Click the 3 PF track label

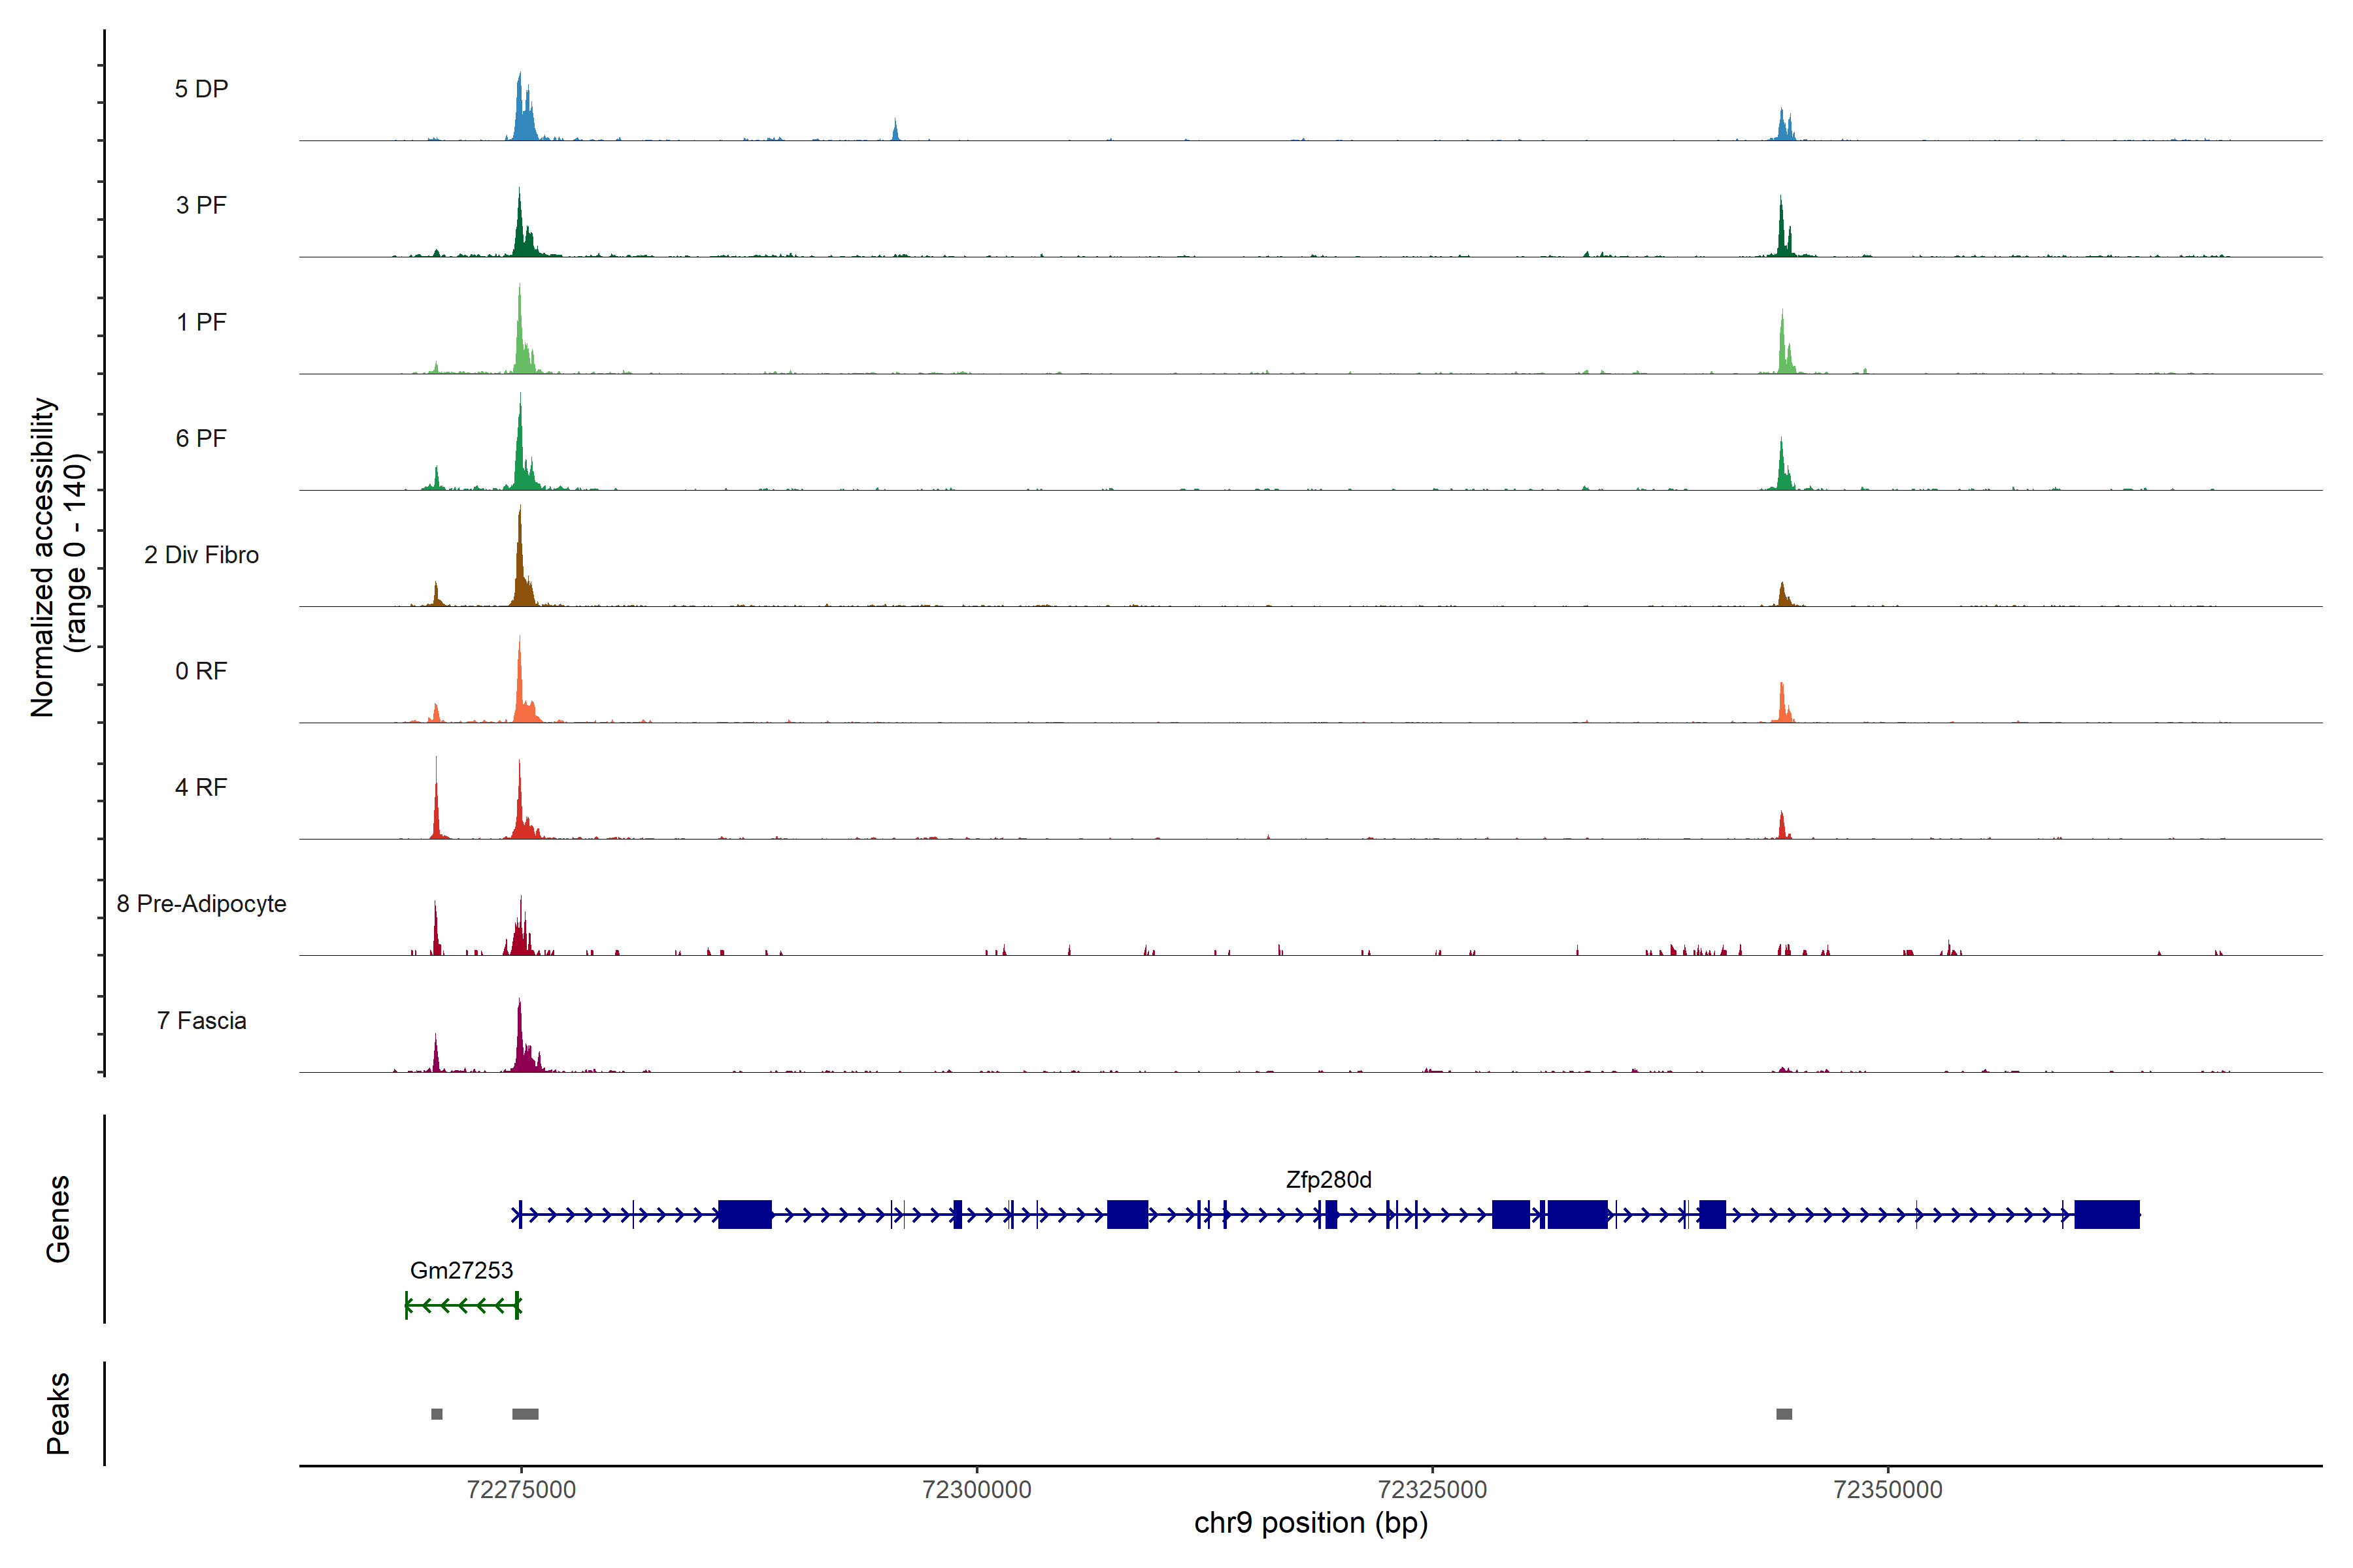[x=201, y=205]
